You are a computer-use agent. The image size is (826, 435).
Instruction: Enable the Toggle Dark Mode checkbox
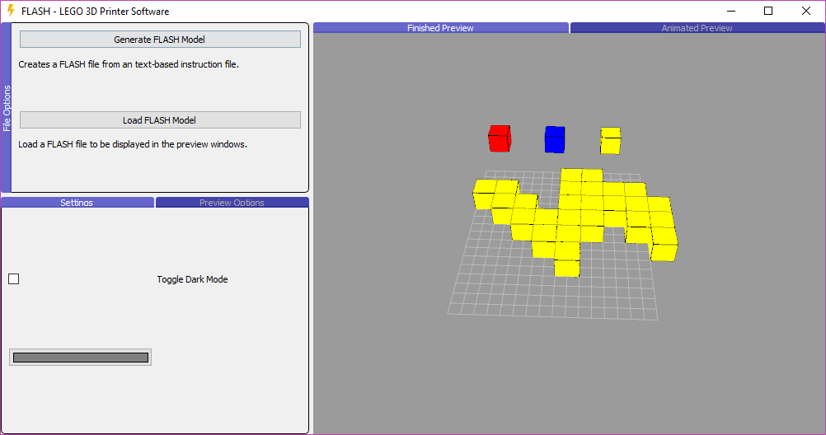[14, 279]
